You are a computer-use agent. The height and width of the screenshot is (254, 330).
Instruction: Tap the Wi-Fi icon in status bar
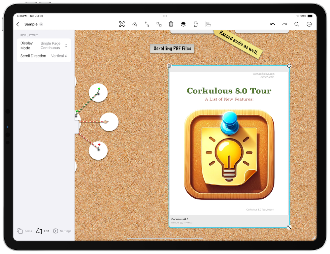click(298, 16)
